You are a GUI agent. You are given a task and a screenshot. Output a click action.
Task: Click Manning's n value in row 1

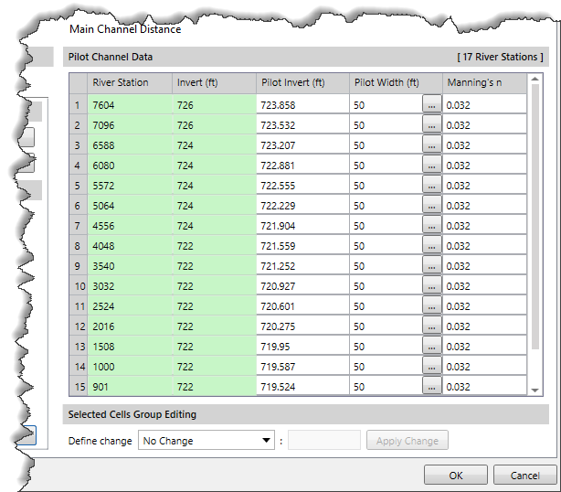click(x=484, y=104)
